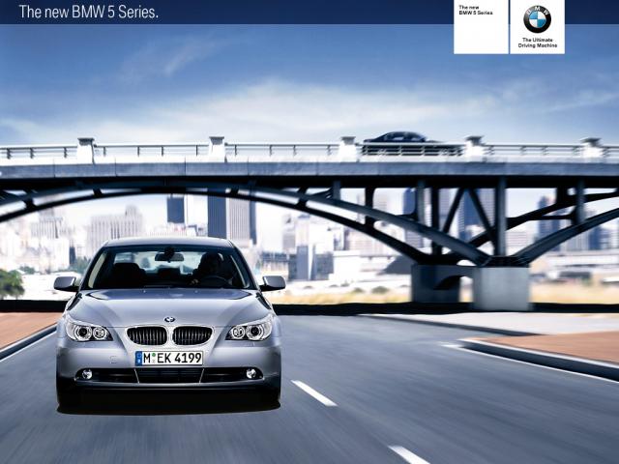The image size is (619, 464).
Task: Click the side mirror on the image's right side
Action: pyautogui.click(x=274, y=282)
